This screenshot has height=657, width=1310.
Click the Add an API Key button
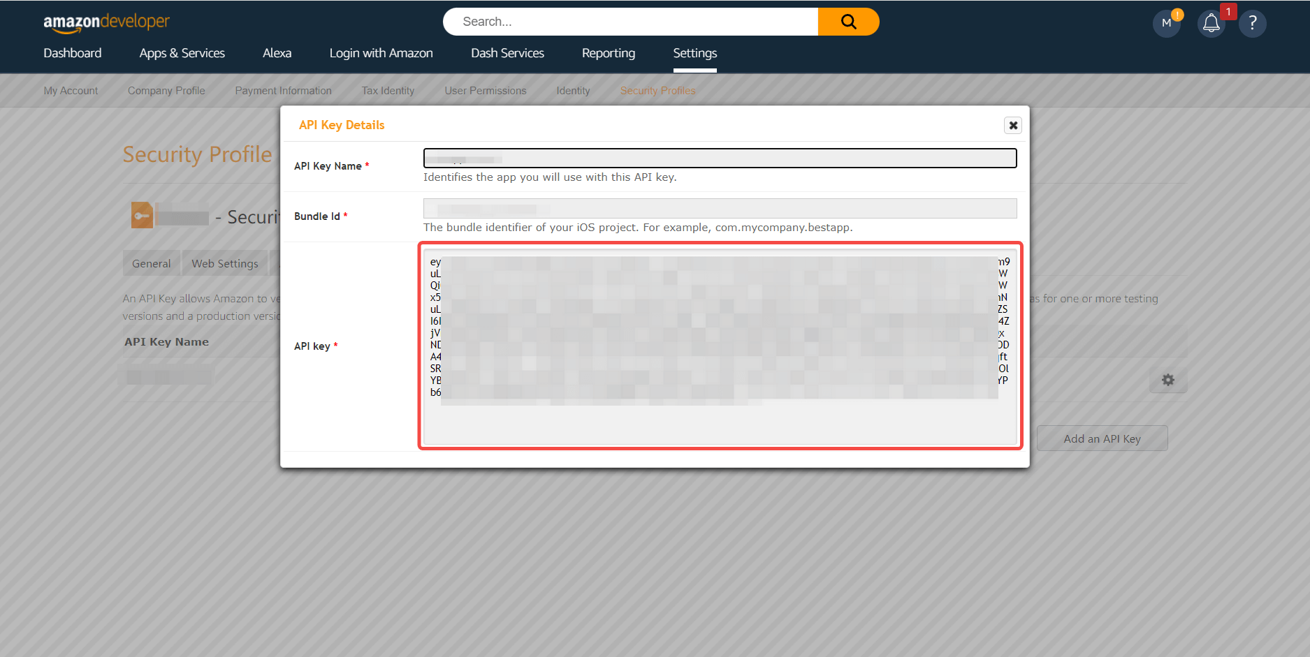1102,438
